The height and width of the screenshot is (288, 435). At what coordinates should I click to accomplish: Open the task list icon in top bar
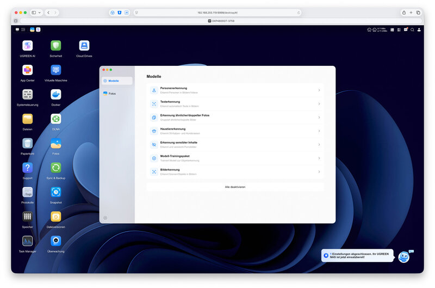coord(399,30)
